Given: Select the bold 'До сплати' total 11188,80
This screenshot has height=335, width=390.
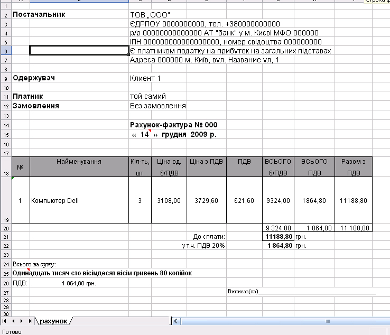Looking at the screenshot, I should click(278, 237).
